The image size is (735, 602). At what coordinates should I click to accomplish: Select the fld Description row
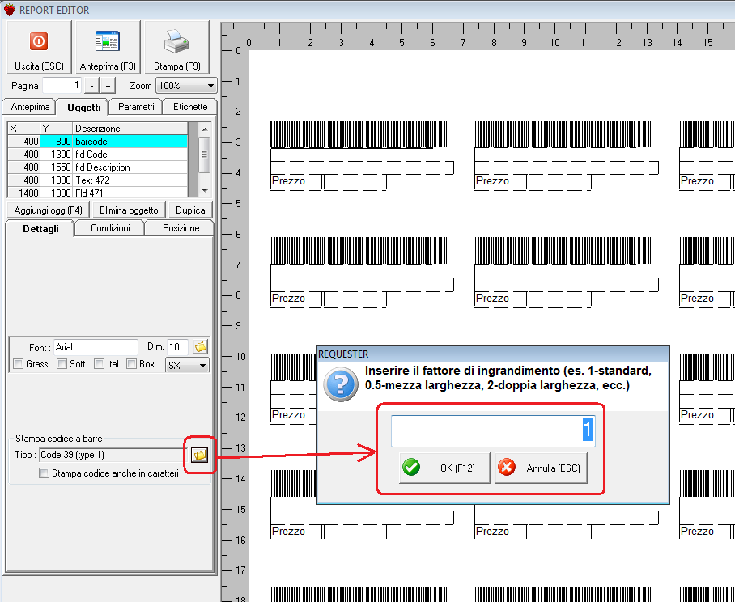tap(97, 167)
